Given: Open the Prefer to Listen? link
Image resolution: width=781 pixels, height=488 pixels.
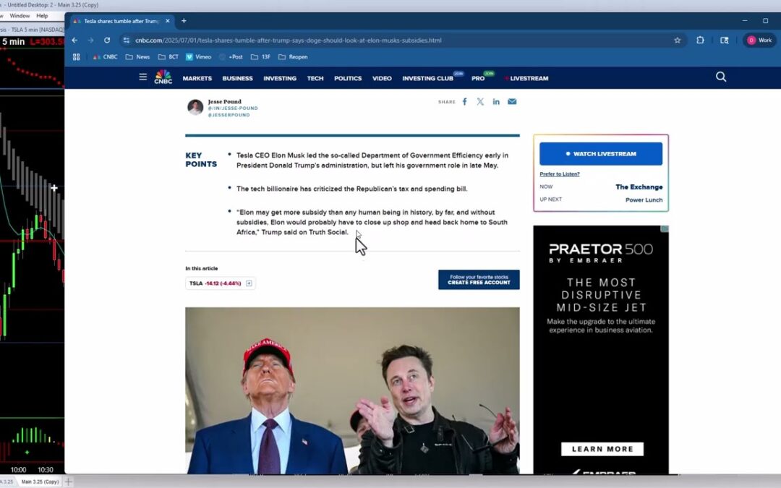Looking at the screenshot, I should 559,174.
